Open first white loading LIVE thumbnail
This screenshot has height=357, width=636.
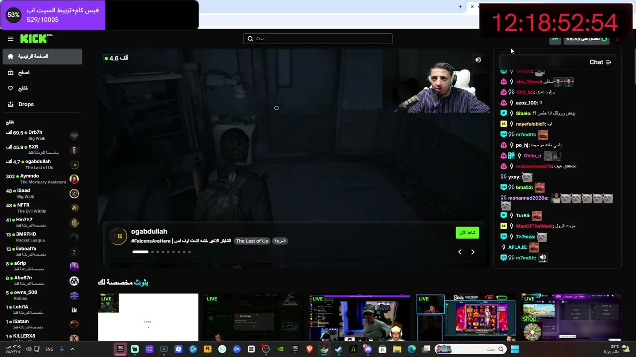pyautogui.click(x=148, y=317)
